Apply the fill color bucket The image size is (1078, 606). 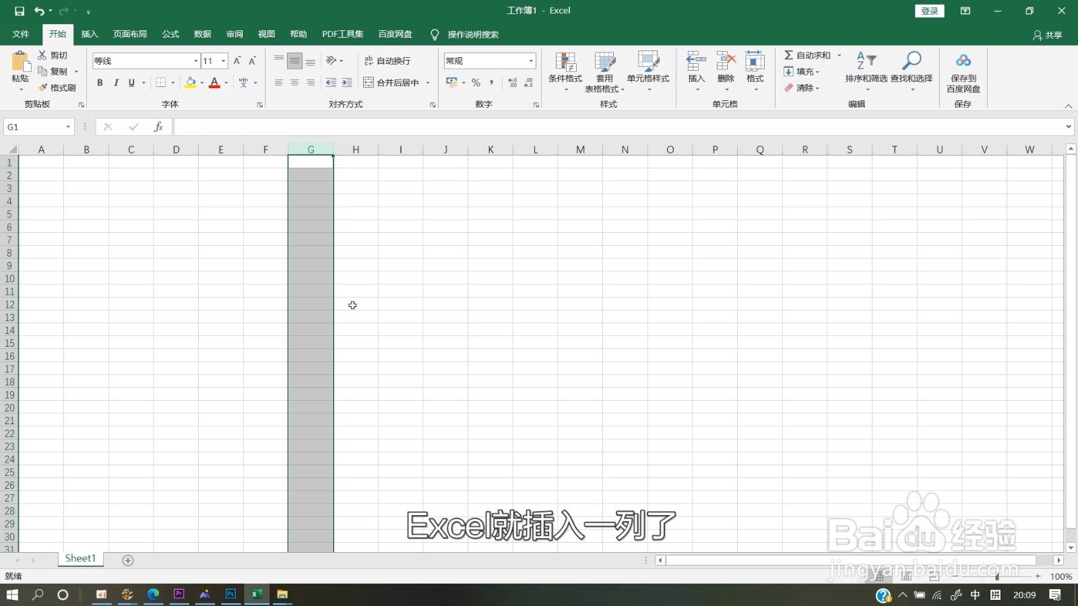coord(191,82)
